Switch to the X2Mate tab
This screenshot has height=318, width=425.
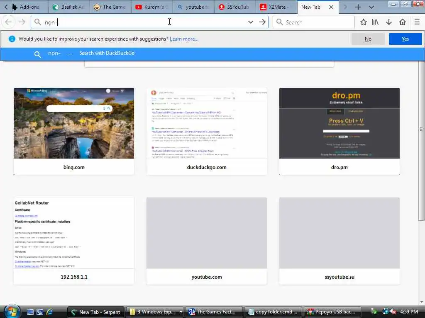pyautogui.click(x=276, y=7)
